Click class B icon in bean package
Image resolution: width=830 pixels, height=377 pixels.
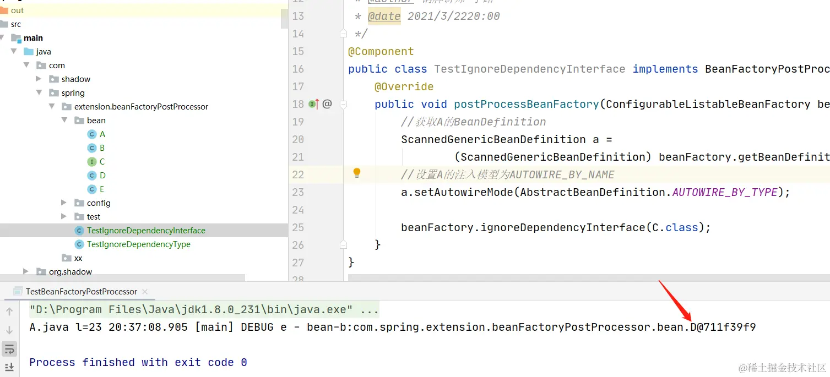pos(92,148)
